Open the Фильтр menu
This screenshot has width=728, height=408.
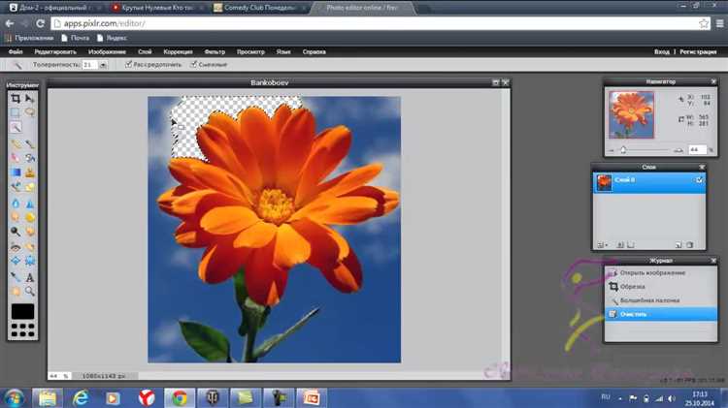click(215, 52)
